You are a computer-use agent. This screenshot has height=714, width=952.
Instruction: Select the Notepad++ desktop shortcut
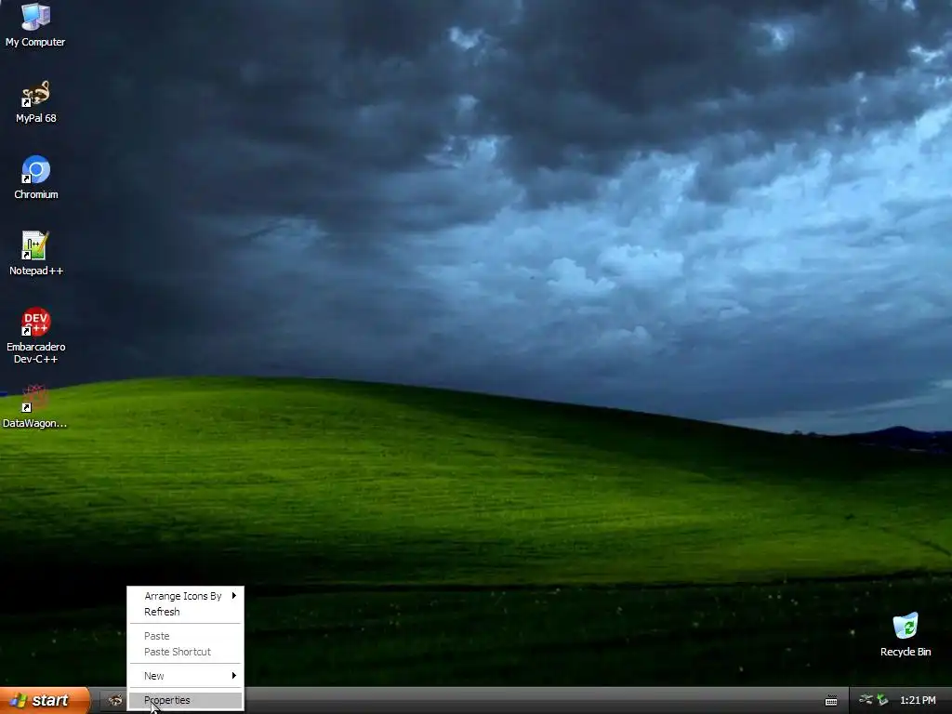[x=36, y=253]
